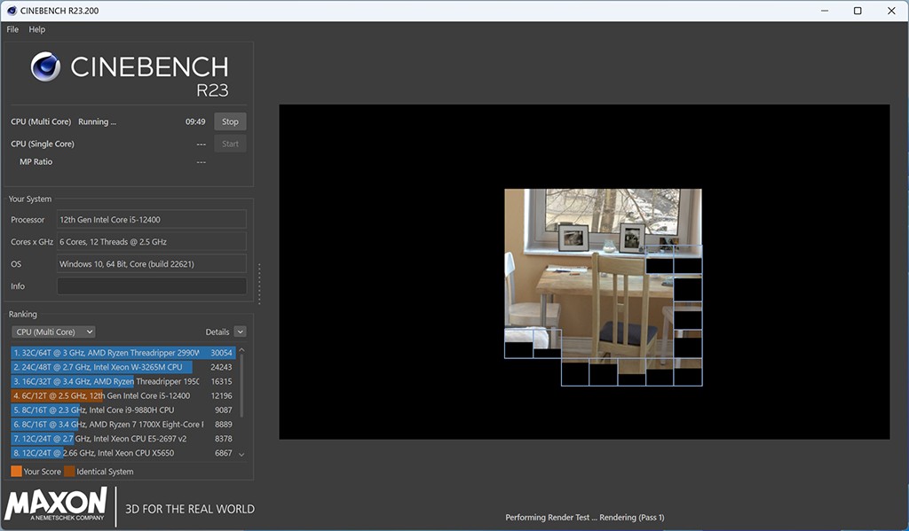The width and height of the screenshot is (909, 531).
Task: Open the Help menu
Action: 36,29
